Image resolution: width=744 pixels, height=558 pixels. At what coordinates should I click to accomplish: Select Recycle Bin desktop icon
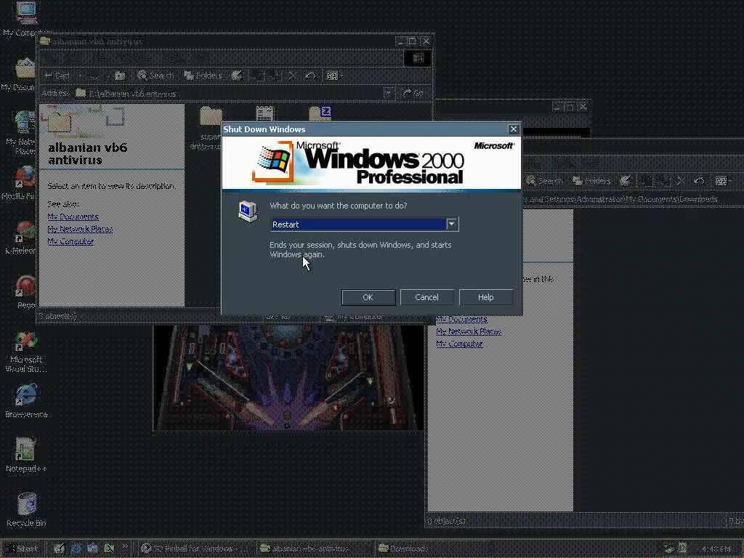[x=26, y=510]
